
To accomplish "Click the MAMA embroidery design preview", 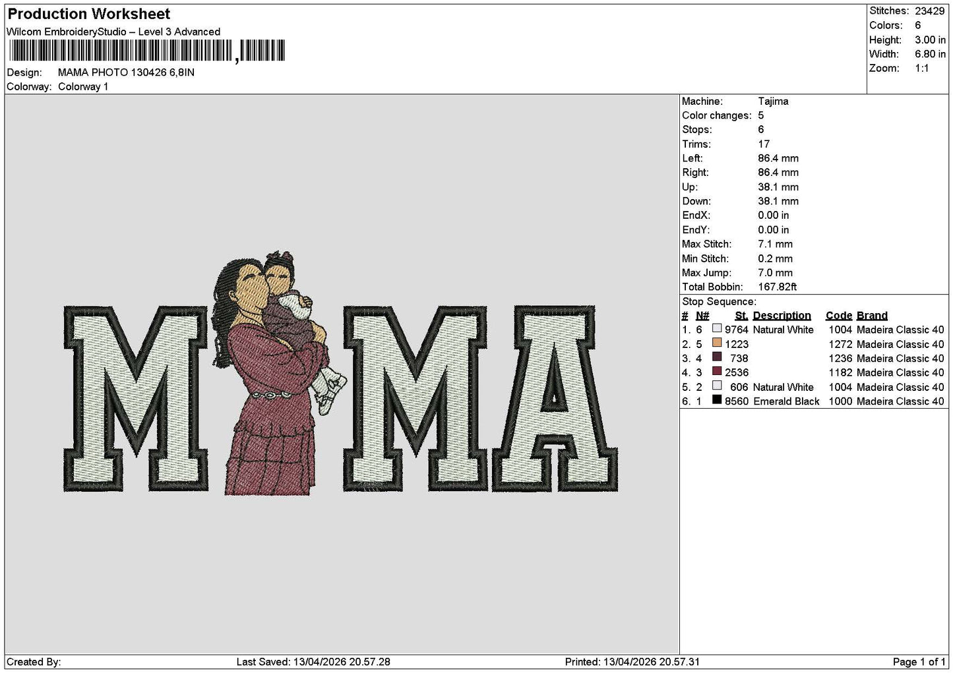I will (x=340, y=374).
